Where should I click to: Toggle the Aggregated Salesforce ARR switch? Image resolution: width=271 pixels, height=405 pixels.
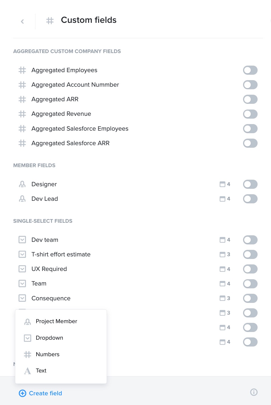250,143
